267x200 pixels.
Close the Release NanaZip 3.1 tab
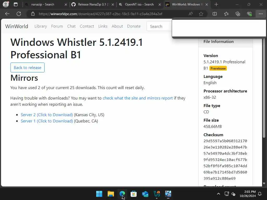click(x=113, y=5)
